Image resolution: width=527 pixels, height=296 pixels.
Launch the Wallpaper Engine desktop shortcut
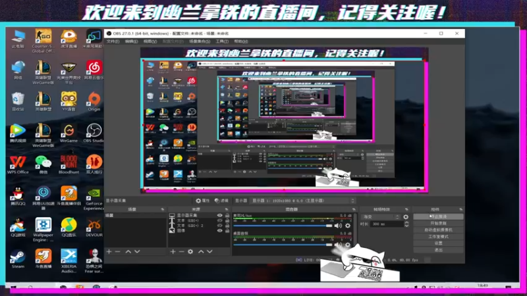(x=43, y=230)
